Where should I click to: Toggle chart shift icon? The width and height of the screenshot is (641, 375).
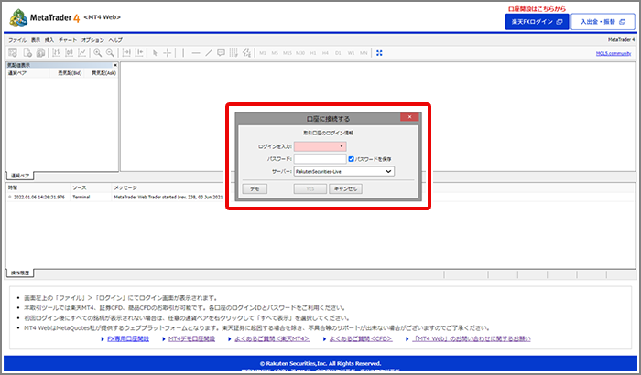point(139,53)
